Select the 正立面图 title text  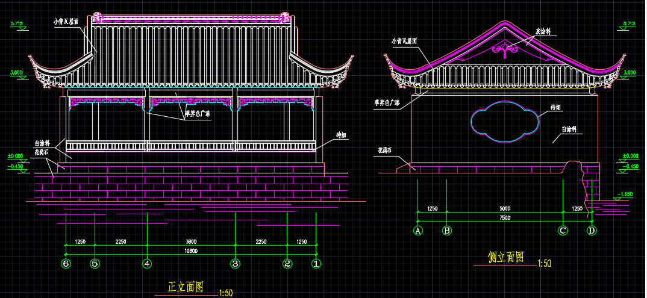186,287
